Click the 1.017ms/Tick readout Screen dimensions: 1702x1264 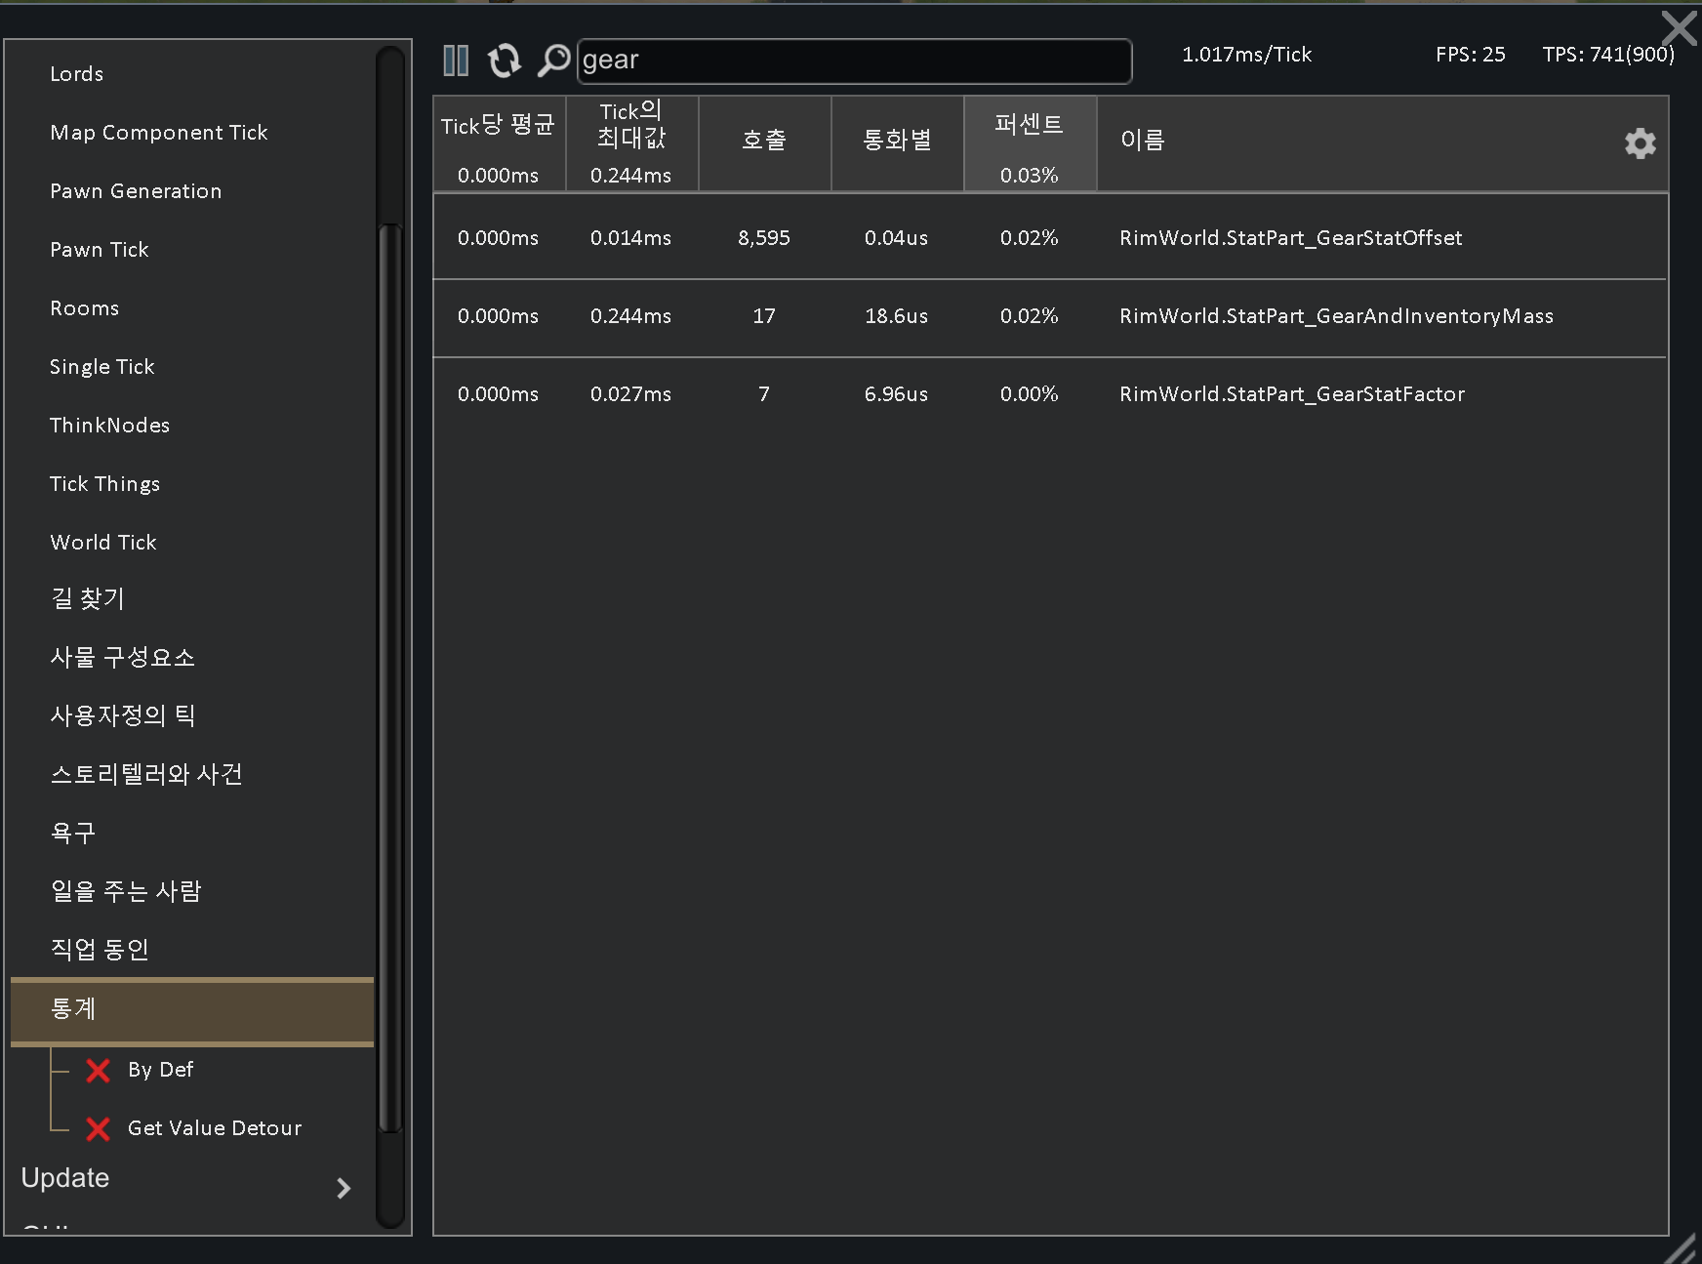(x=1246, y=55)
